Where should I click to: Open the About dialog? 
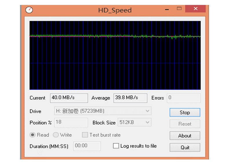point(185,135)
